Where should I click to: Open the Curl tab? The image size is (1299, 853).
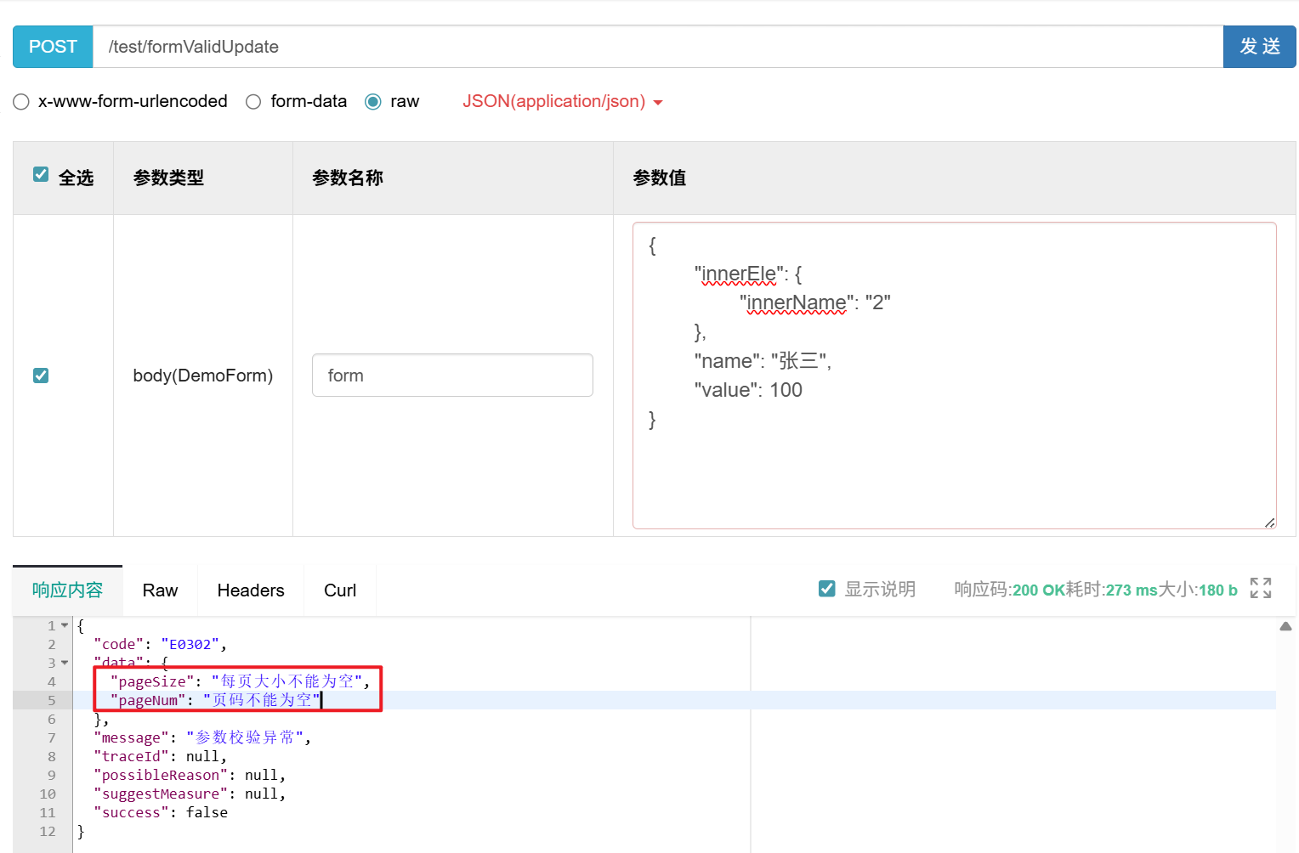tap(339, 590)
